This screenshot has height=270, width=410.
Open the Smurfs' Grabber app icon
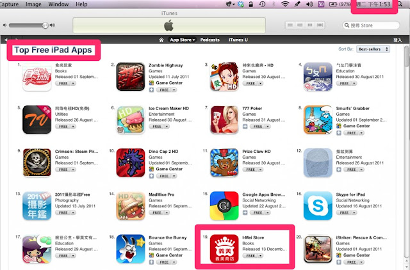pos(318,120)
